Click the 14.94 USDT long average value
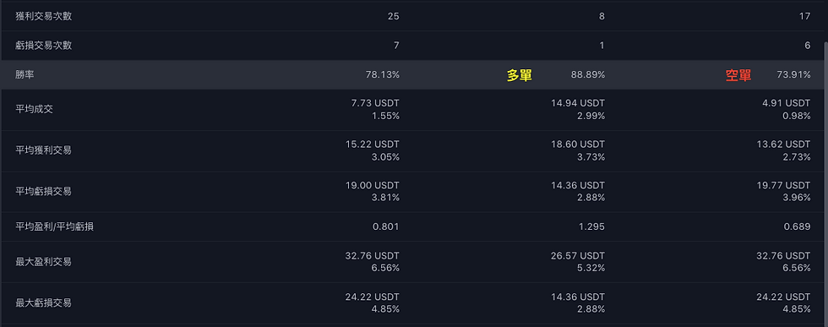This screenshot has width=828, height=327. 578,103
